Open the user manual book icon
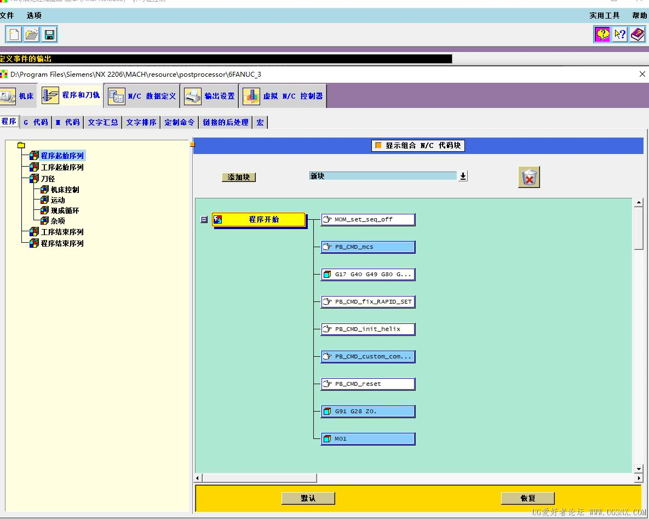This screenshot has width=649, height=519. pos(637,34)
